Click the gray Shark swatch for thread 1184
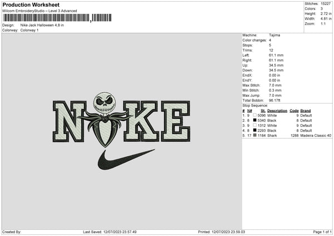 [255, 135]
